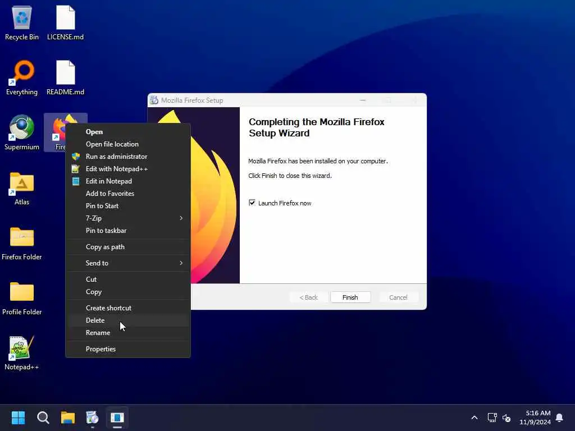The height and width of the screenshot is (431, 575).
Task: Open the Send to menu entry
Action: tap(127, 263)
